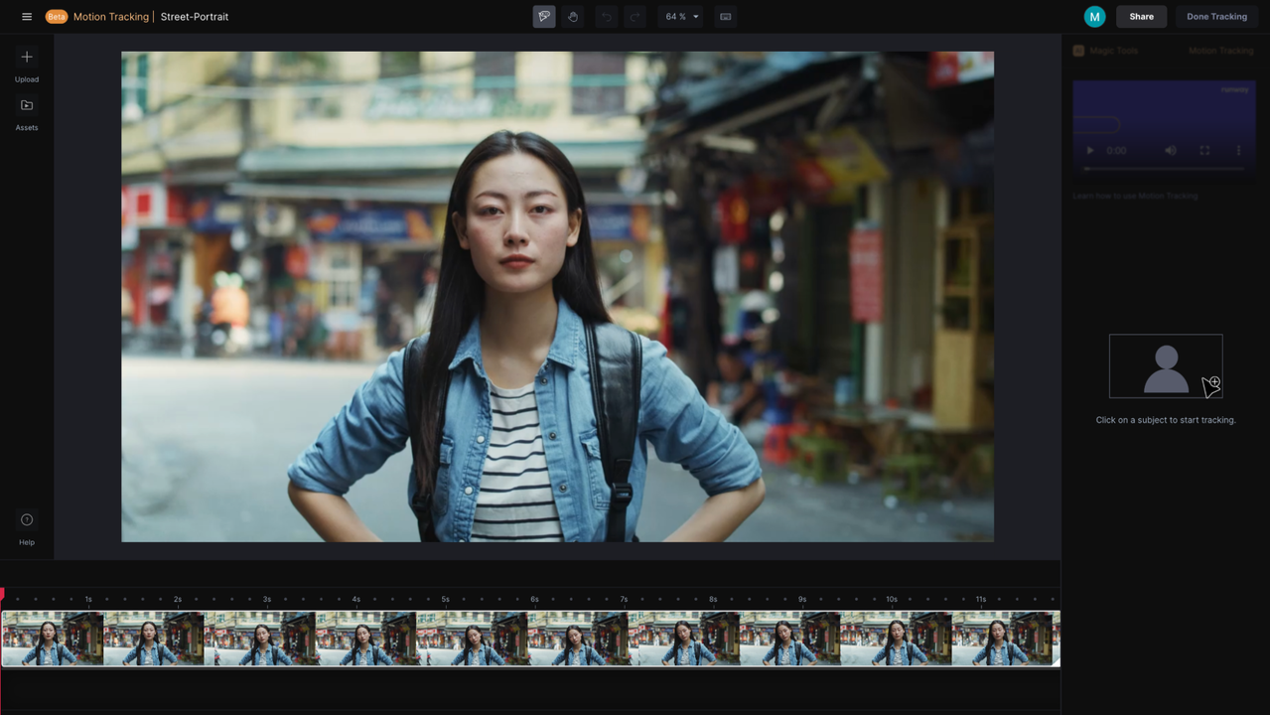Open Learn how to use Motion Tracking
The width and height of the screenshot is (1270, 715).
[1135, 197]
